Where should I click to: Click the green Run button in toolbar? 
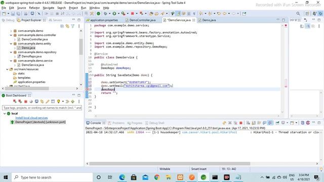pyautogui.click(x=114, y=14)
